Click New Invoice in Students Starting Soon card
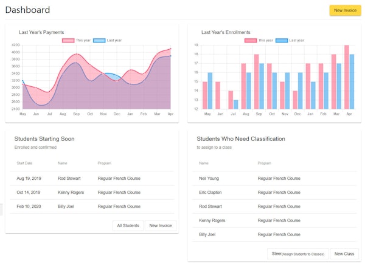Screen dimensions: 365x266 click(161, 225)
